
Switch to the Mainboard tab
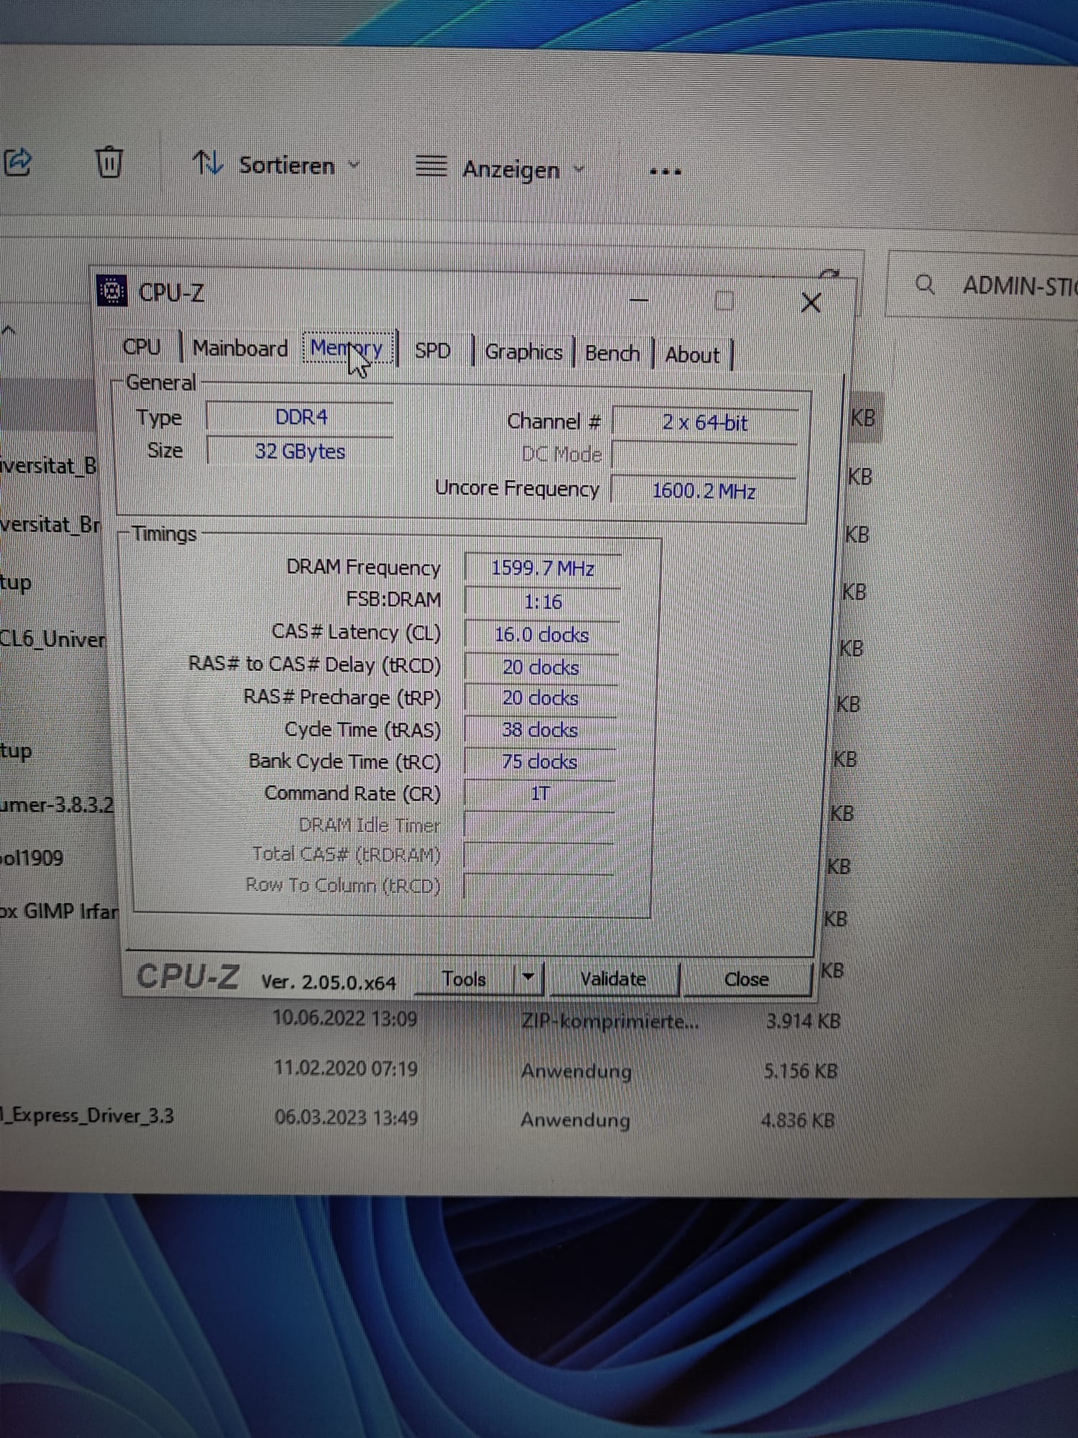(240, 349)
